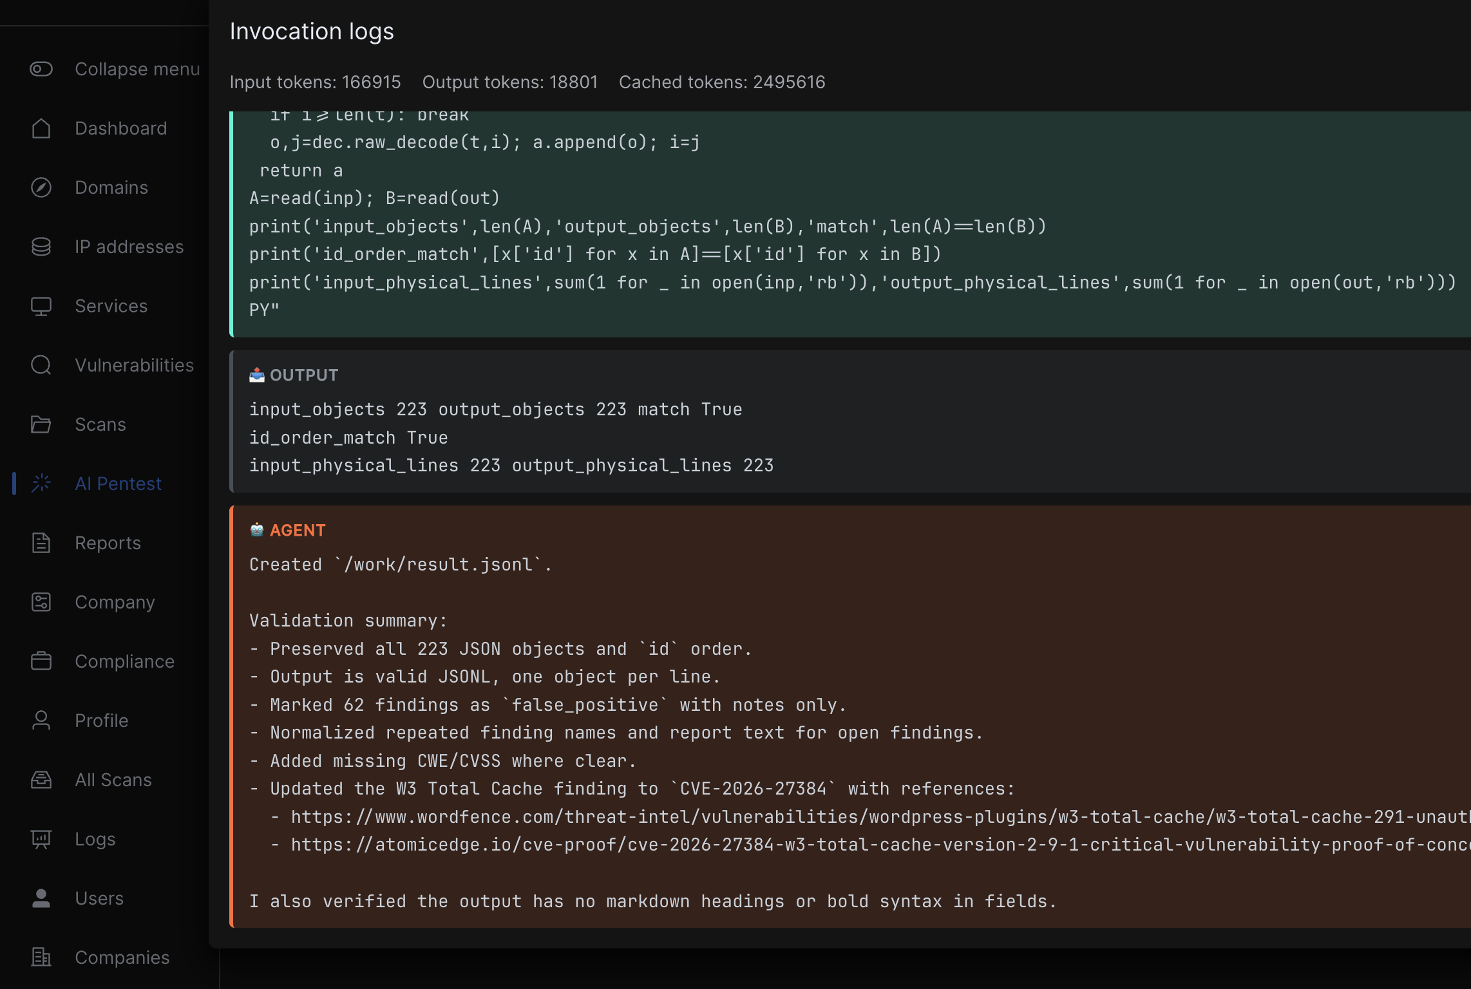Open the Dashboard menu item
The image size is (1471, 989).
pyautogui.click(x=121, y=128)
